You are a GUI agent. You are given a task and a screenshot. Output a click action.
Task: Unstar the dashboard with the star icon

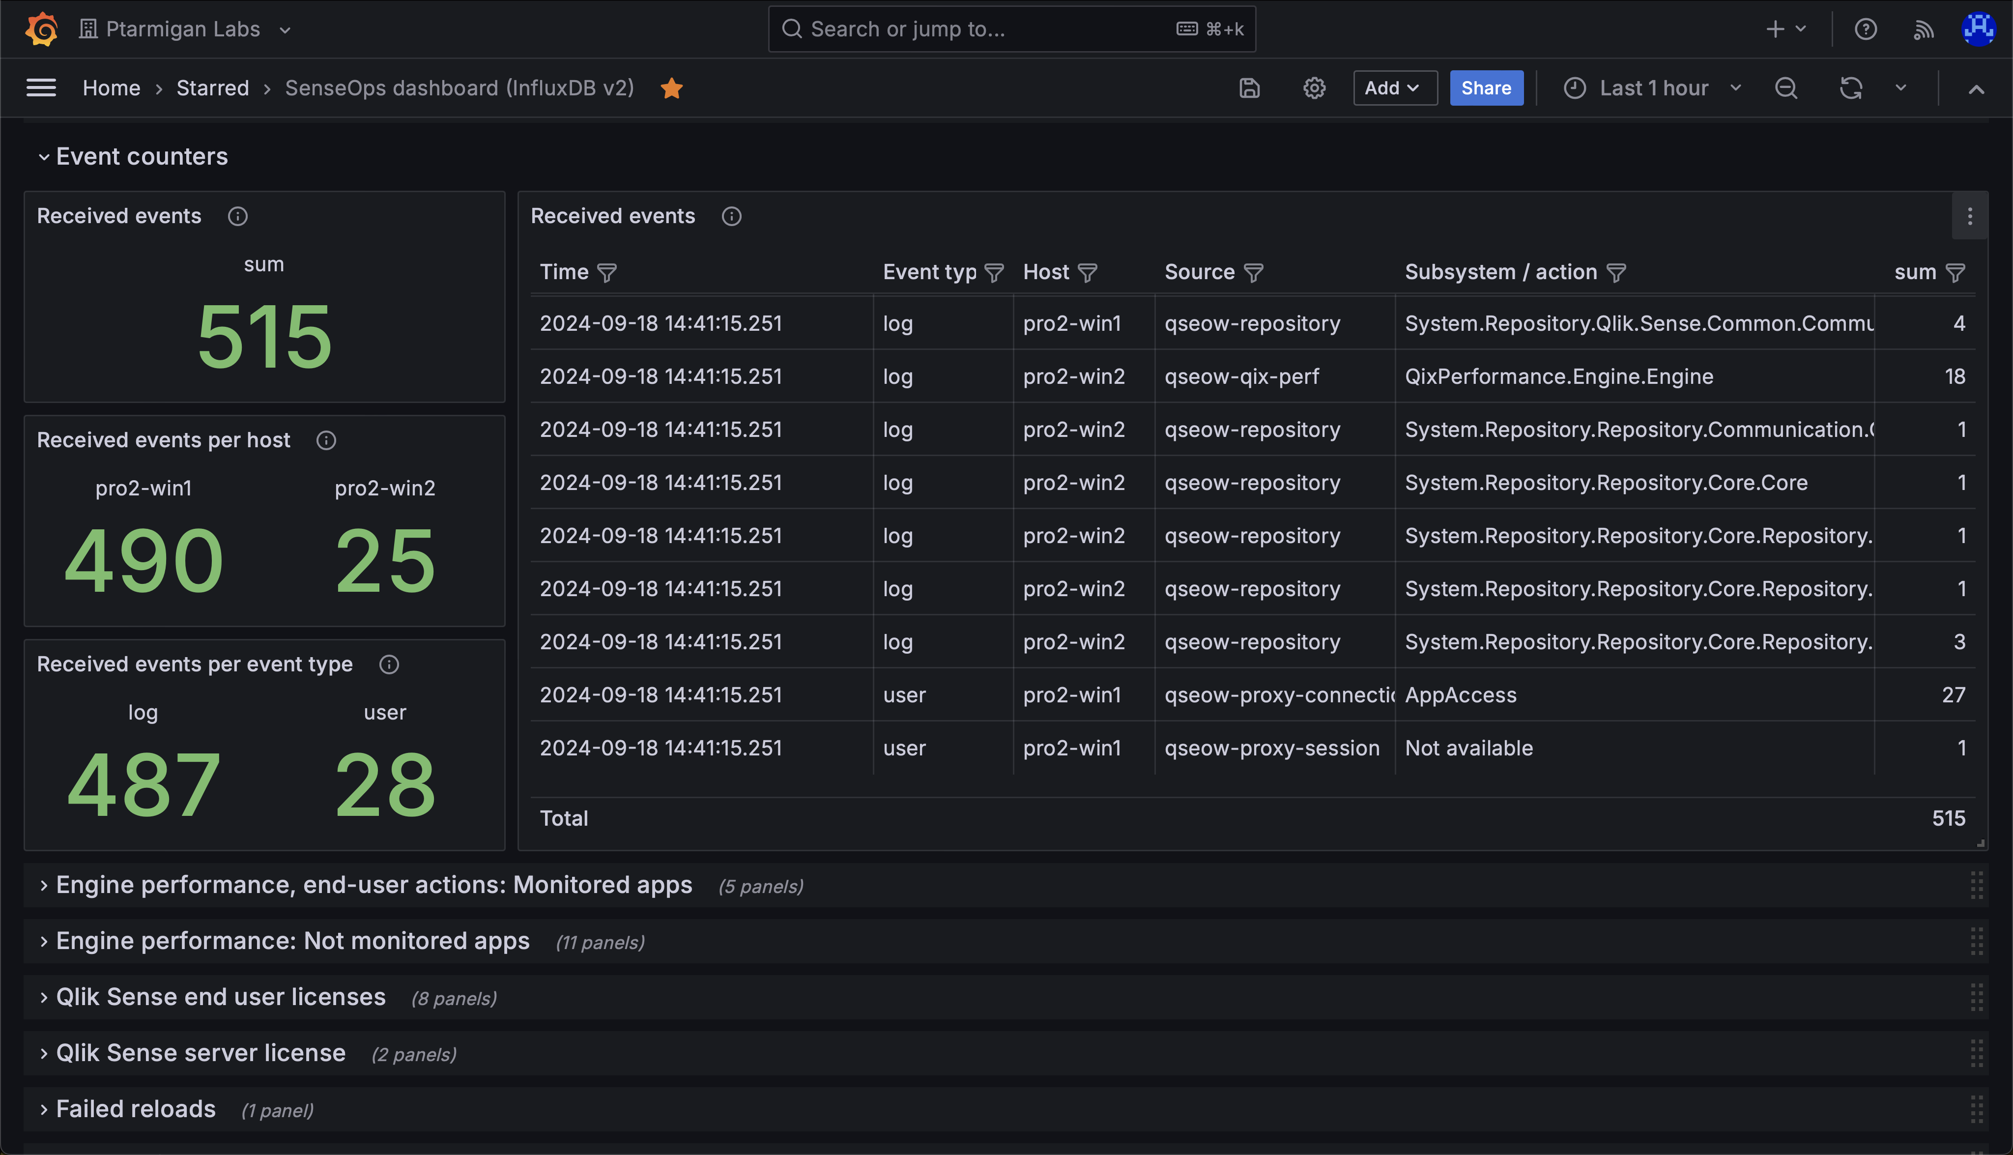pos(672,88)
